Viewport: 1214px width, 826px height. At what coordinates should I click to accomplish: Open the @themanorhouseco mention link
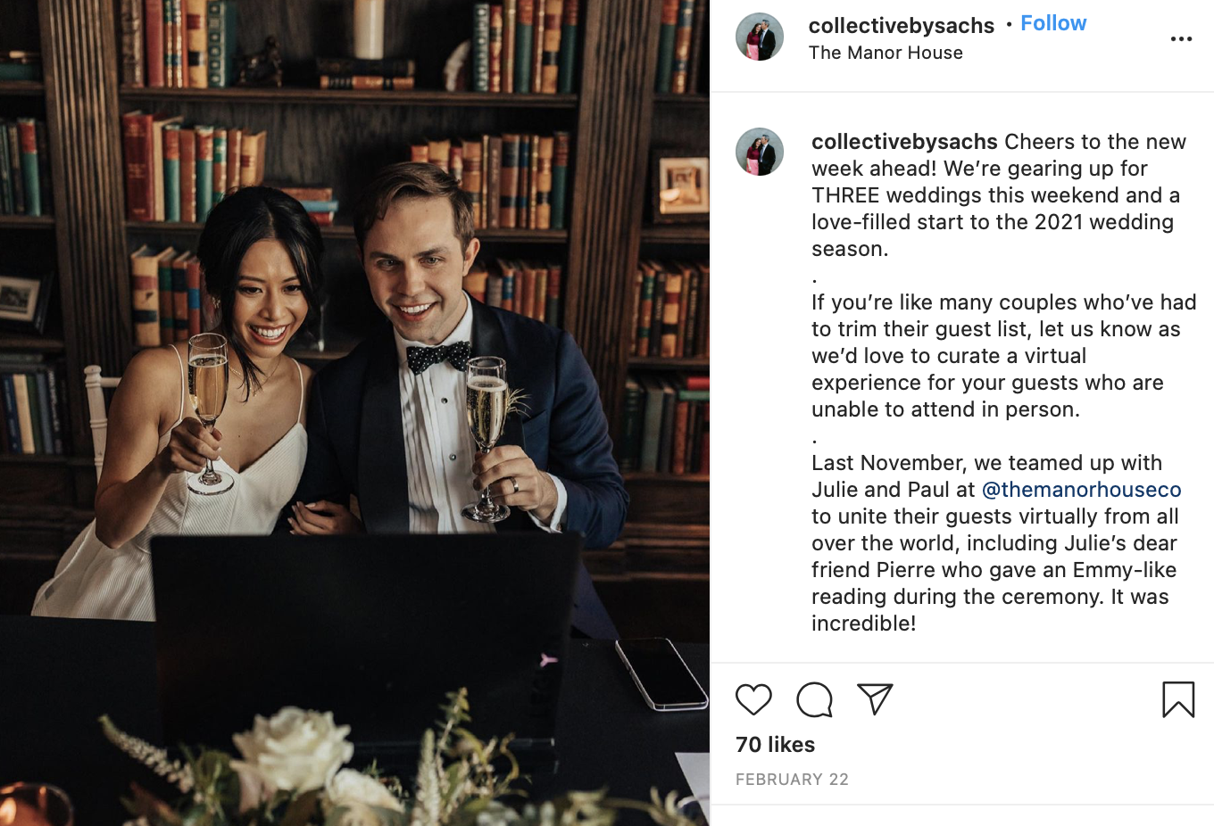(x=1081, y=490)
